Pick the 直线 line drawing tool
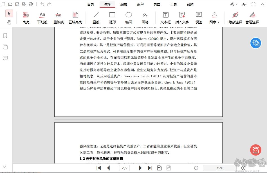Image resolution: width=267 pixels, height=173 pixels. (x=96, y=18)
